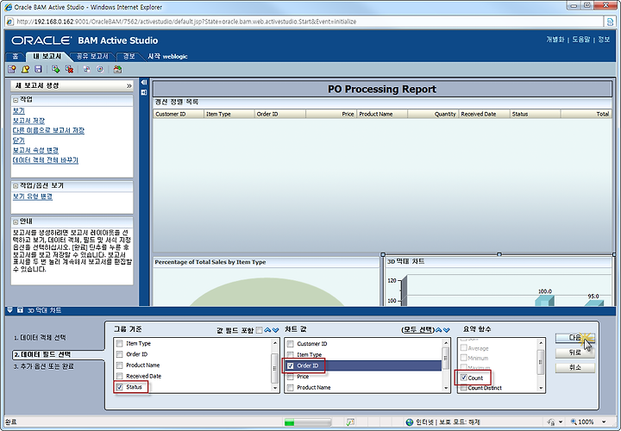
Task: Click 다른 이름으로 보고서 저장 link
Action: coord(48,131)
